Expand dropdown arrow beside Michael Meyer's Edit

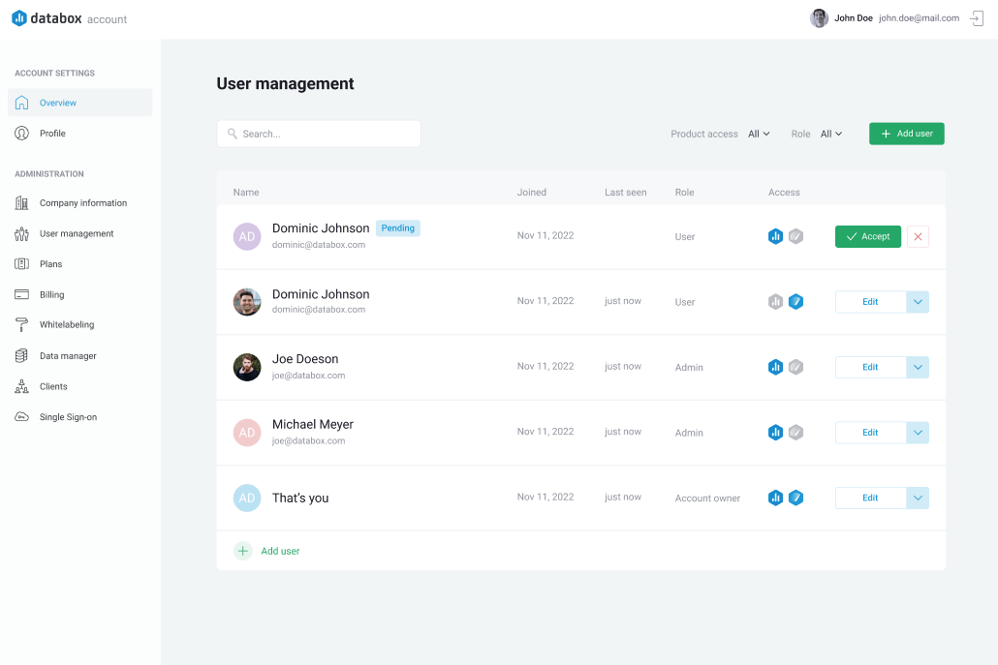point(918,433)
